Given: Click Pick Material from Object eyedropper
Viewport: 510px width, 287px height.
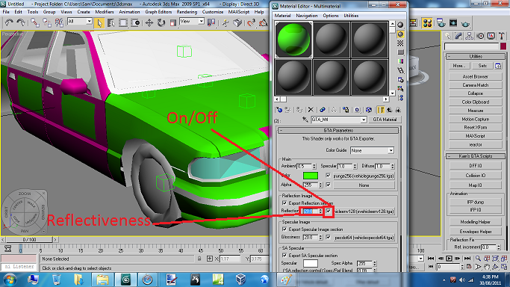Looking at the screenshot, I should [x=305, y=120].
